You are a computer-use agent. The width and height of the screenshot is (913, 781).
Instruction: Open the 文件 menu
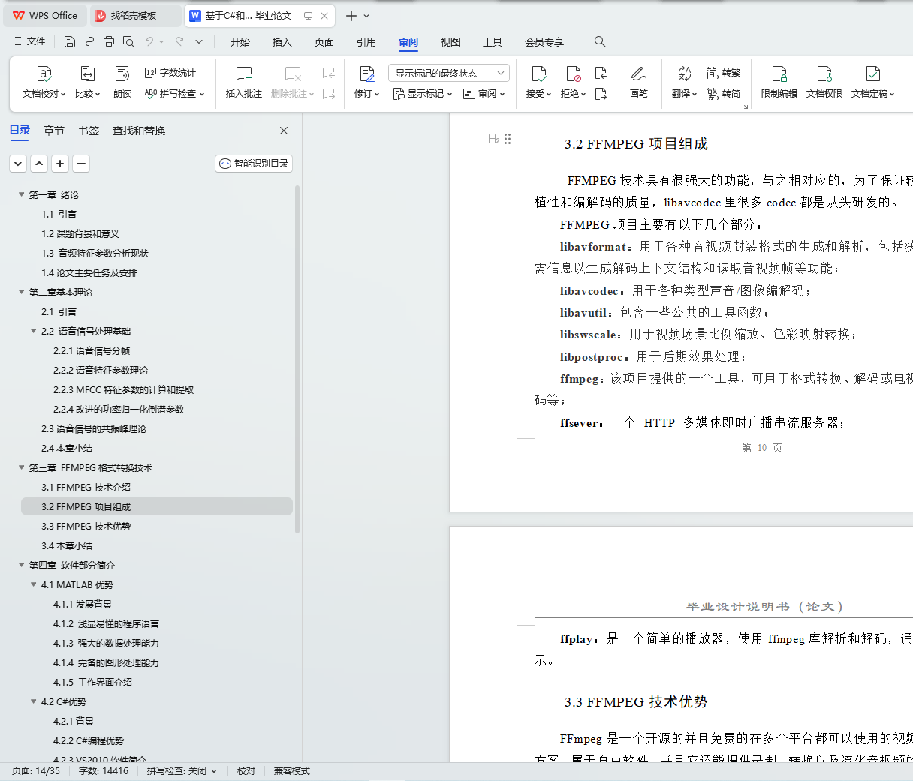click(x=30, y=41)
